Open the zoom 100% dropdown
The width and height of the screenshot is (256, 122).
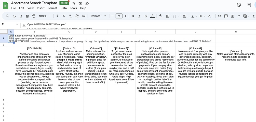[x=45, y=16]
